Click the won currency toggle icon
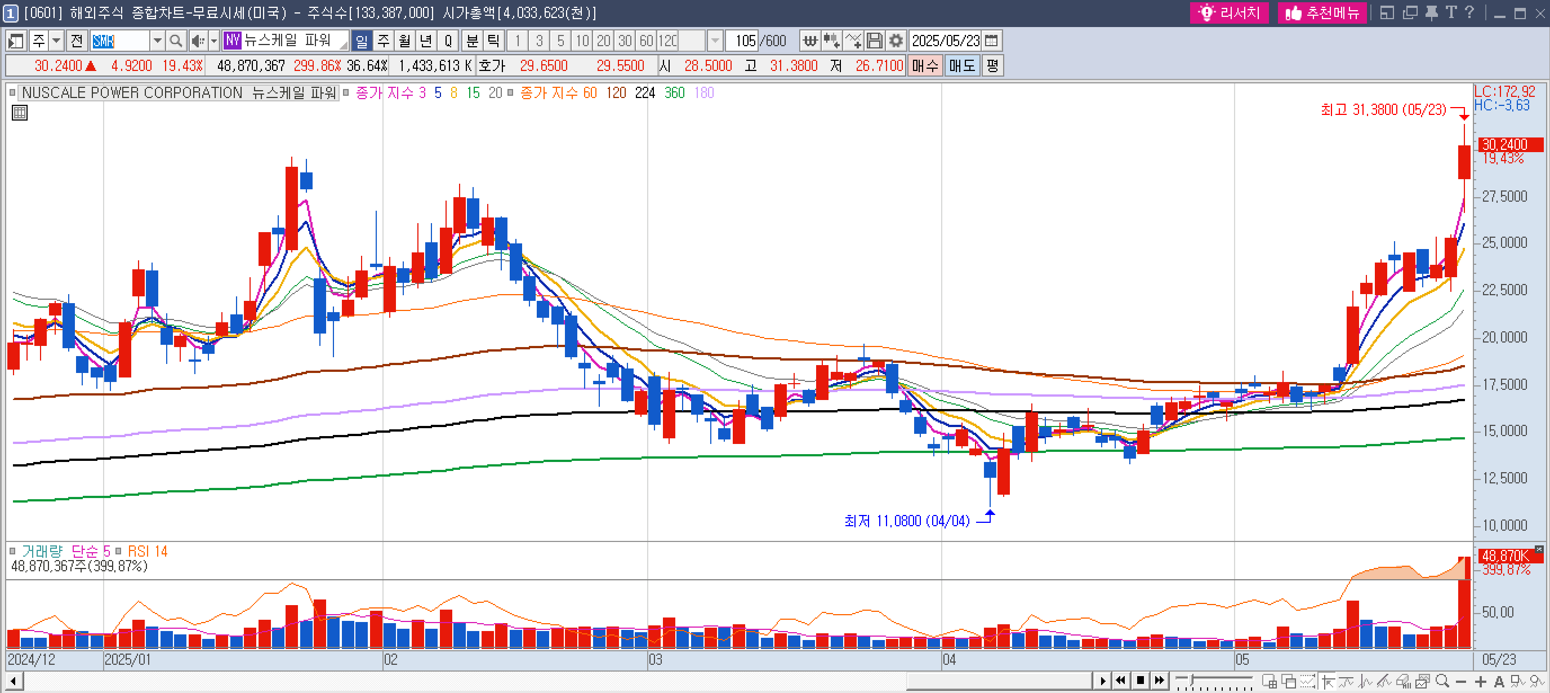Screen dimensions: 1550x693 [x=810, y=41]
